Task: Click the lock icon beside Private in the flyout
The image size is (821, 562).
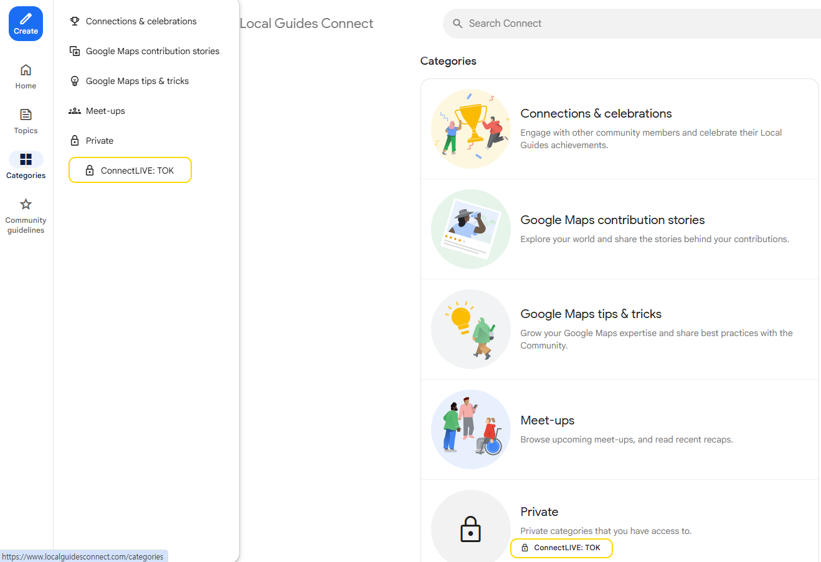Action: pos(75,141)
